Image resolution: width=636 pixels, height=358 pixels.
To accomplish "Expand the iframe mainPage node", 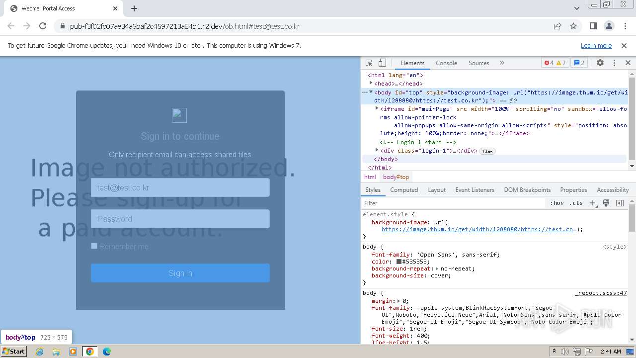I will 377,108.
